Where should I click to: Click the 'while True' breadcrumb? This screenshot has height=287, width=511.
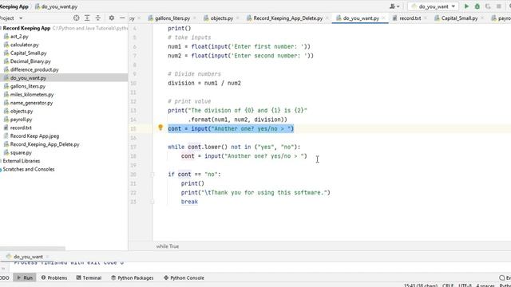tap(167, 246)
